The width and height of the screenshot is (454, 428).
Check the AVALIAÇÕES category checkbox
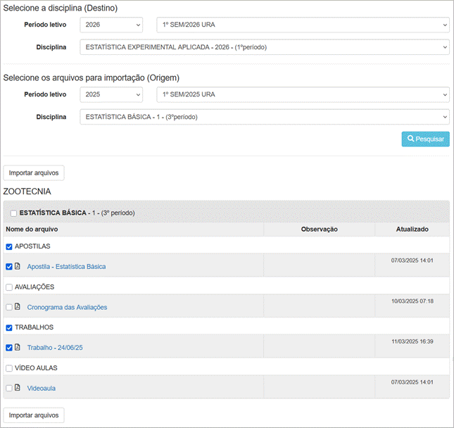tap(9, 287)
